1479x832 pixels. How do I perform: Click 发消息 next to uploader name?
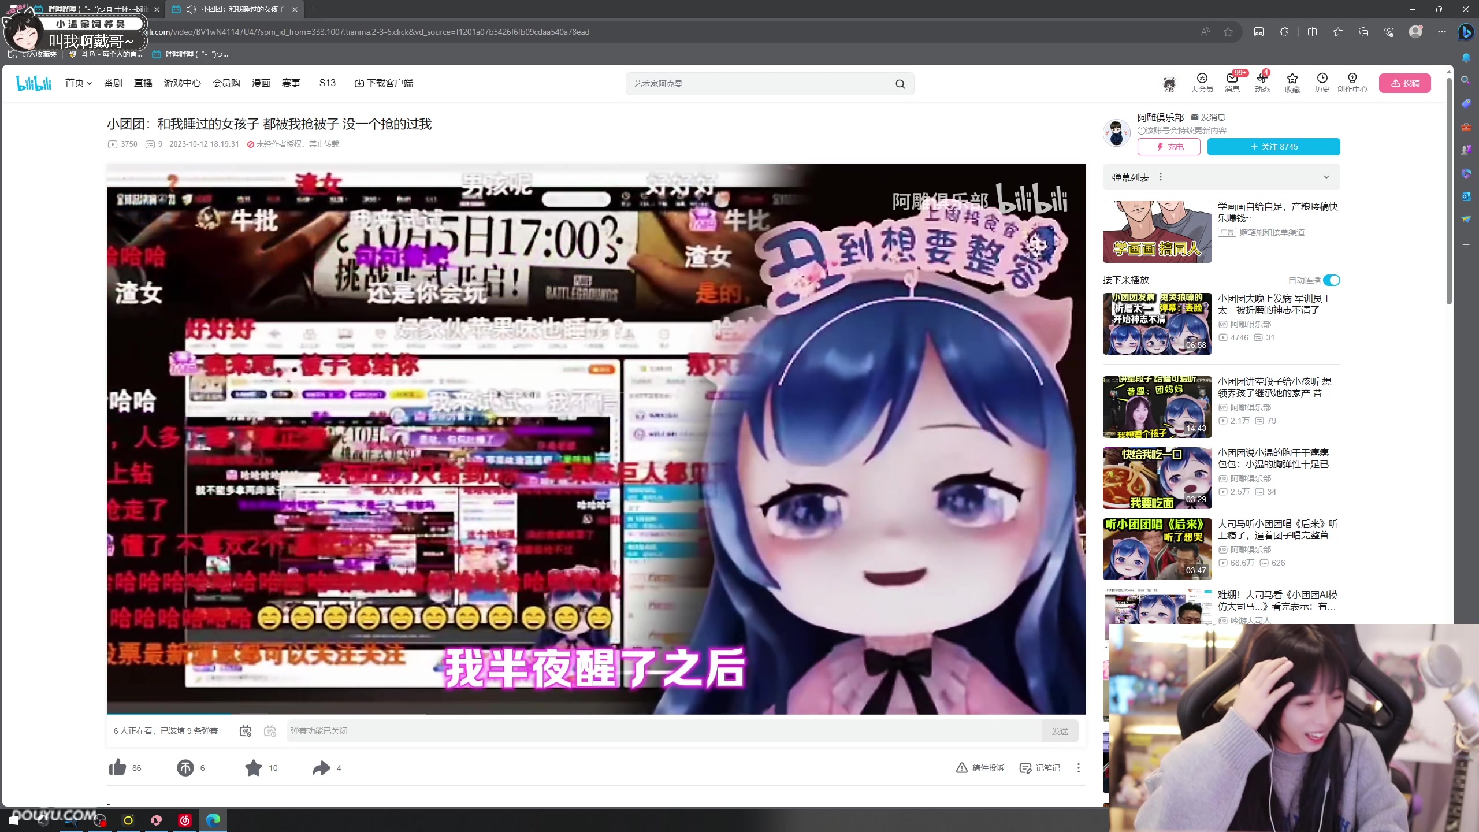pyautogui.click(x=1208, y=117)
